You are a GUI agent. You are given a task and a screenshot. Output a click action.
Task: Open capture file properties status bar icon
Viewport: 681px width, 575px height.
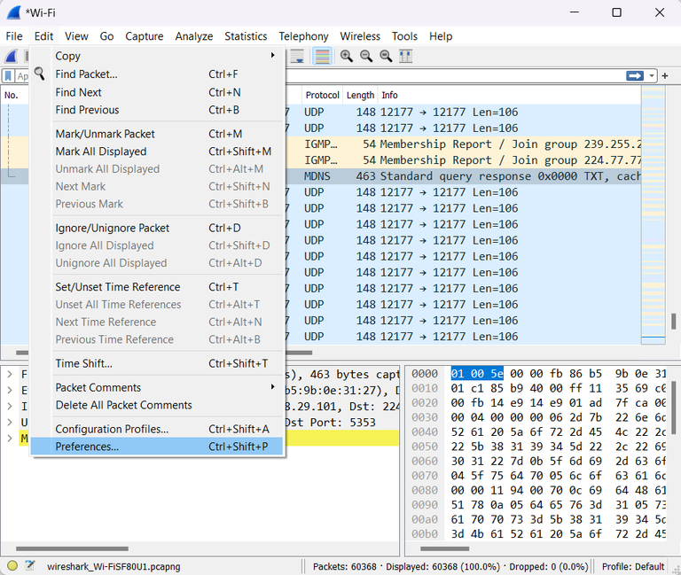pos(30,565)
